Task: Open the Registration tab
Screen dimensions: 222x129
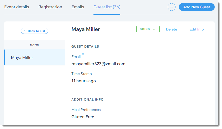Action: (50, 7)
